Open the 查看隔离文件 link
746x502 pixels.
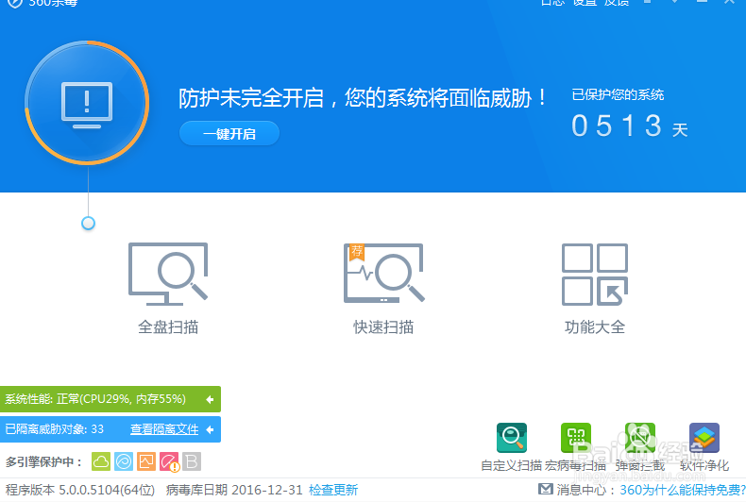tap(164, 429)
